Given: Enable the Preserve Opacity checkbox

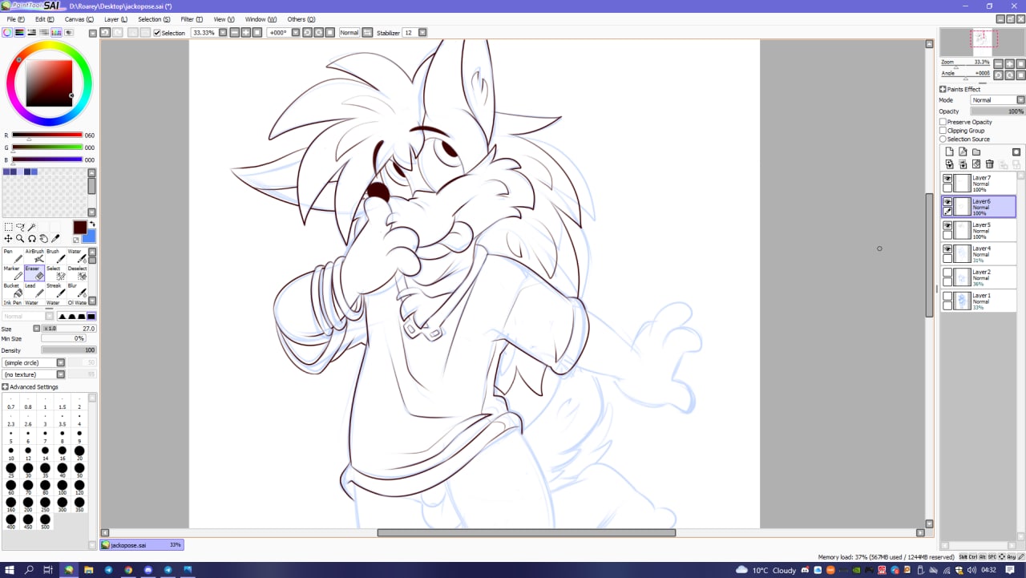Looking at the screenshot, I should coord(943,122).
